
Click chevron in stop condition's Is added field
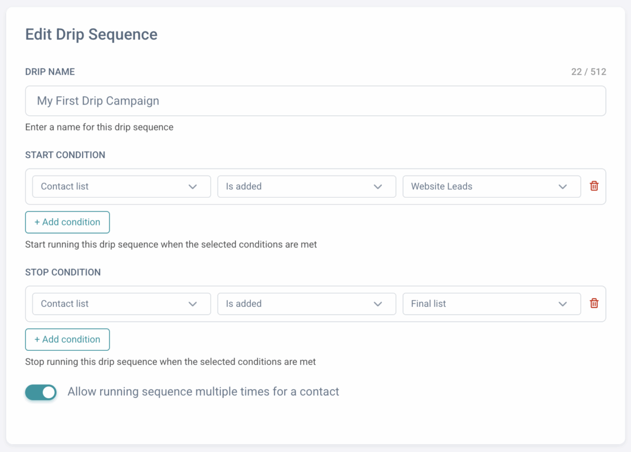click(377, 304)
